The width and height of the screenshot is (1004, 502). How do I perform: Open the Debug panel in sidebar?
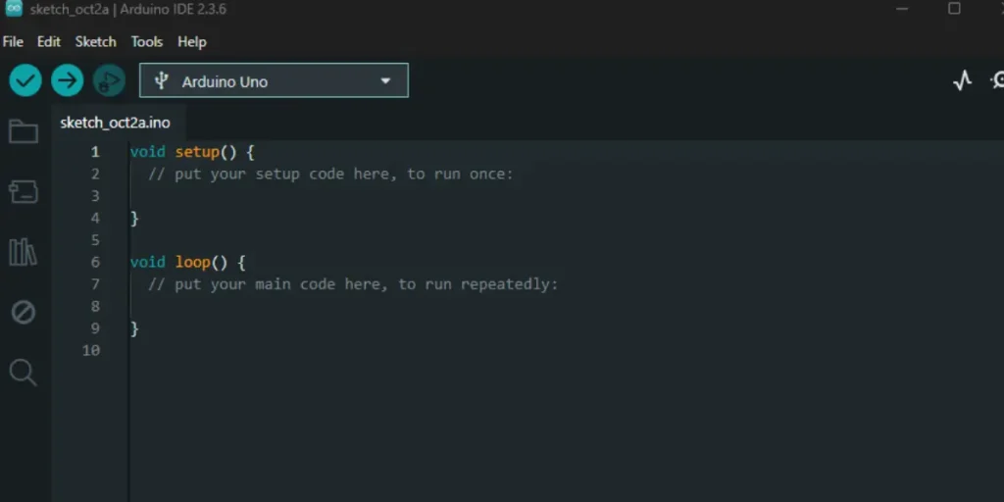23,312
